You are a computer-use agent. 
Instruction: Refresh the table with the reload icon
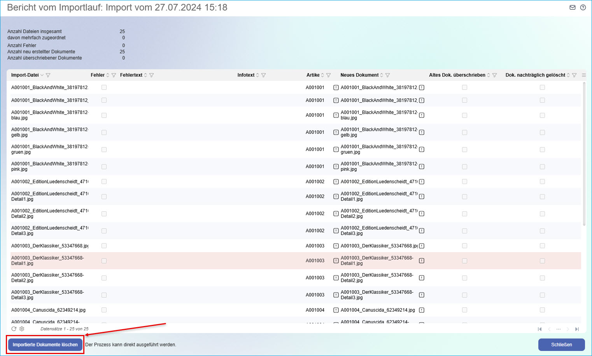[x=14, y=329]
